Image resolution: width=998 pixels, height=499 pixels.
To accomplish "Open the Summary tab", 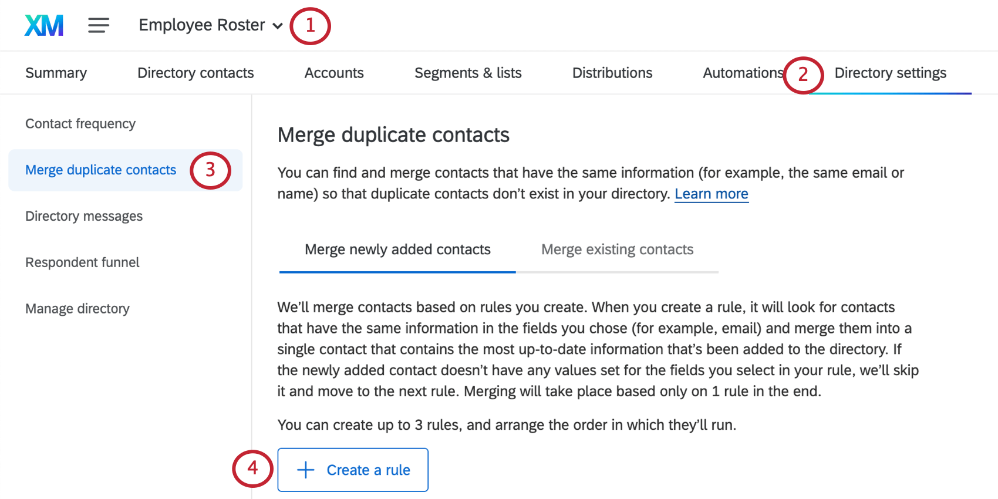I will coord(56,72).
